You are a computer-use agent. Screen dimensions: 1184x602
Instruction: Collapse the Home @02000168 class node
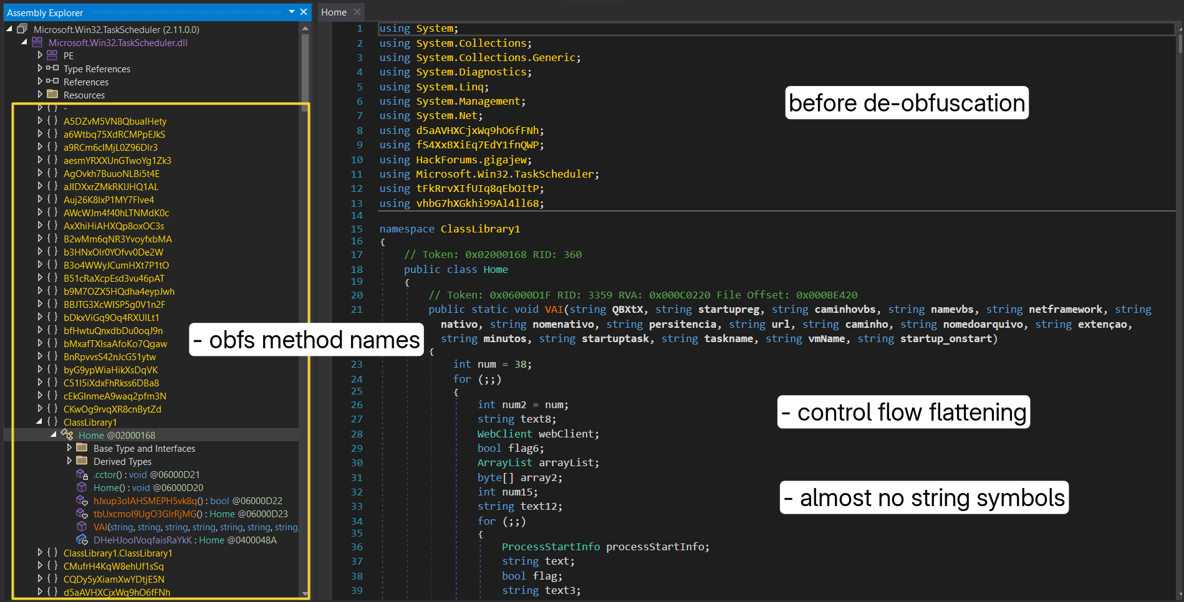point(54,435)
